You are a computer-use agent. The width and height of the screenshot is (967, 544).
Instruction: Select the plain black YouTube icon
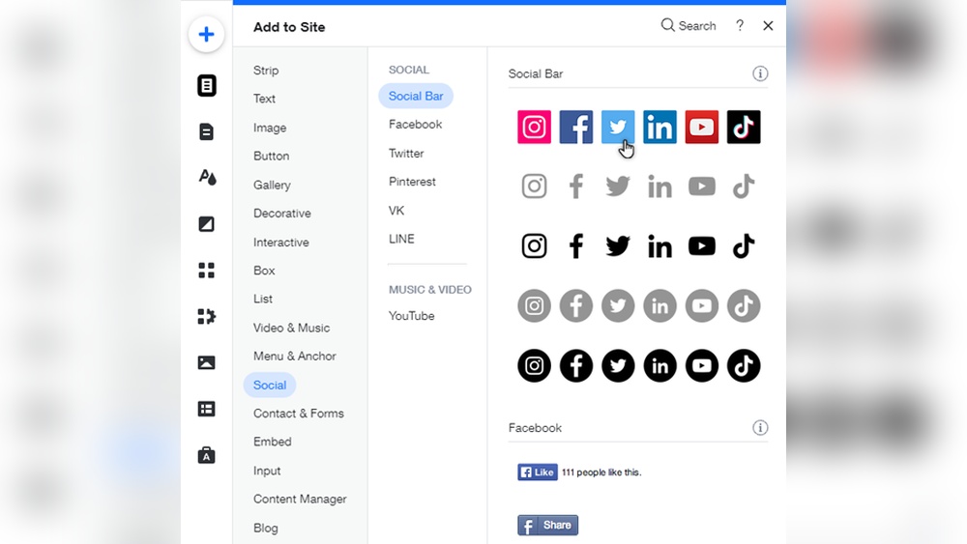[x=702, y=245]
